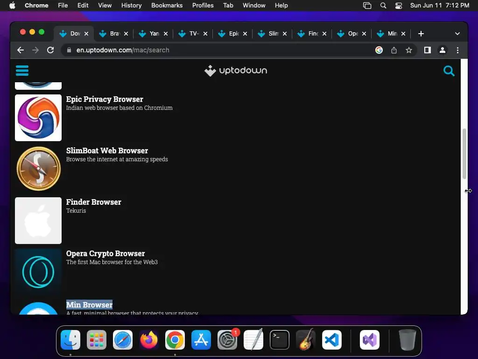Open the Opera Crypto Browser title link

[x=105, y=253]
